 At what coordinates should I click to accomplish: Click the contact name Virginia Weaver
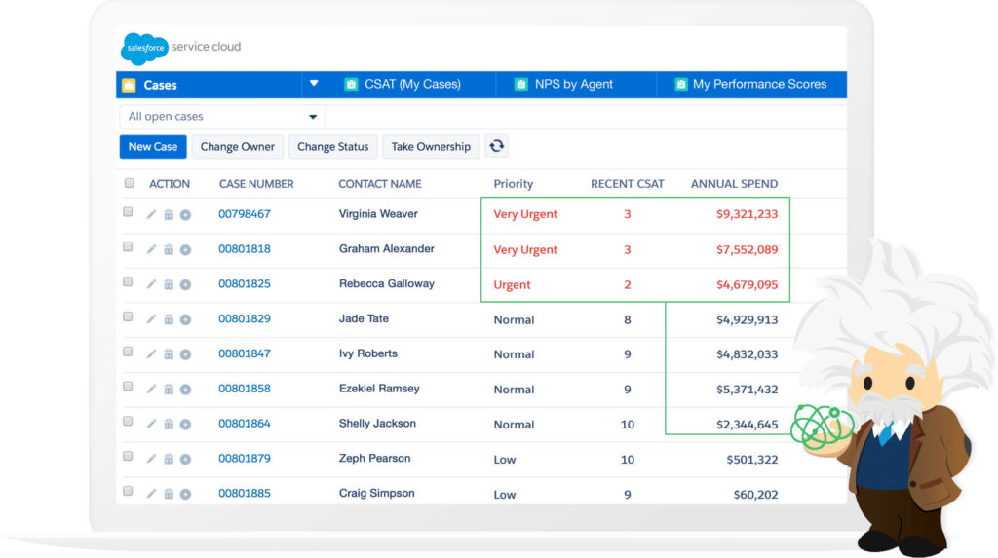pyautogui.click(x=378, y=214)
